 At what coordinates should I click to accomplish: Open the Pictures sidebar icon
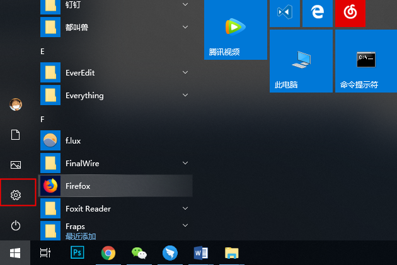pos(16,165)
